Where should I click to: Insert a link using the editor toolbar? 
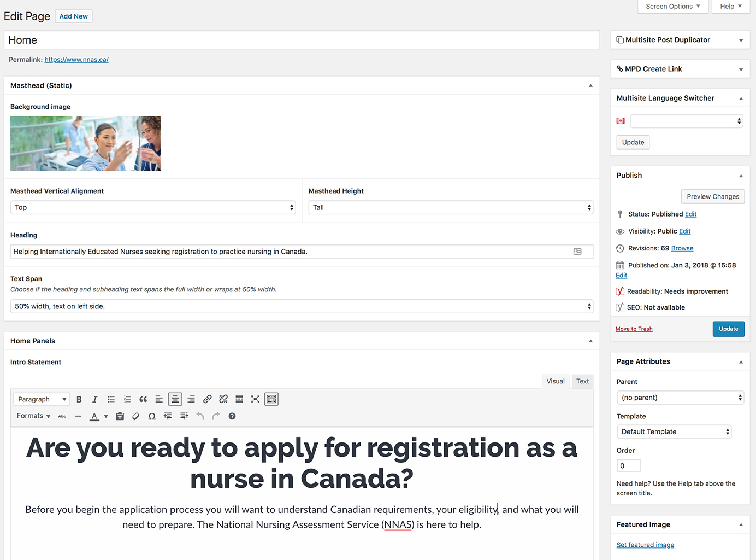pos(207,399)
